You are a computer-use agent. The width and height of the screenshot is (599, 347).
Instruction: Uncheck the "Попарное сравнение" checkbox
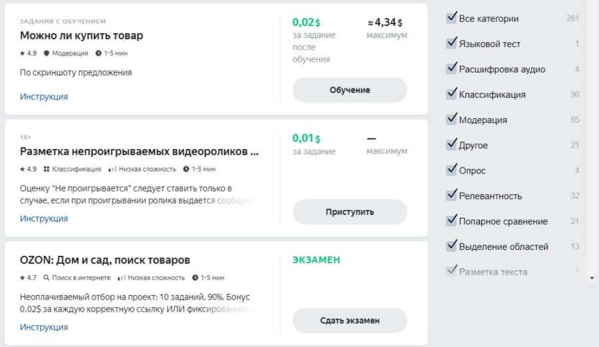[x=451, y=221]
